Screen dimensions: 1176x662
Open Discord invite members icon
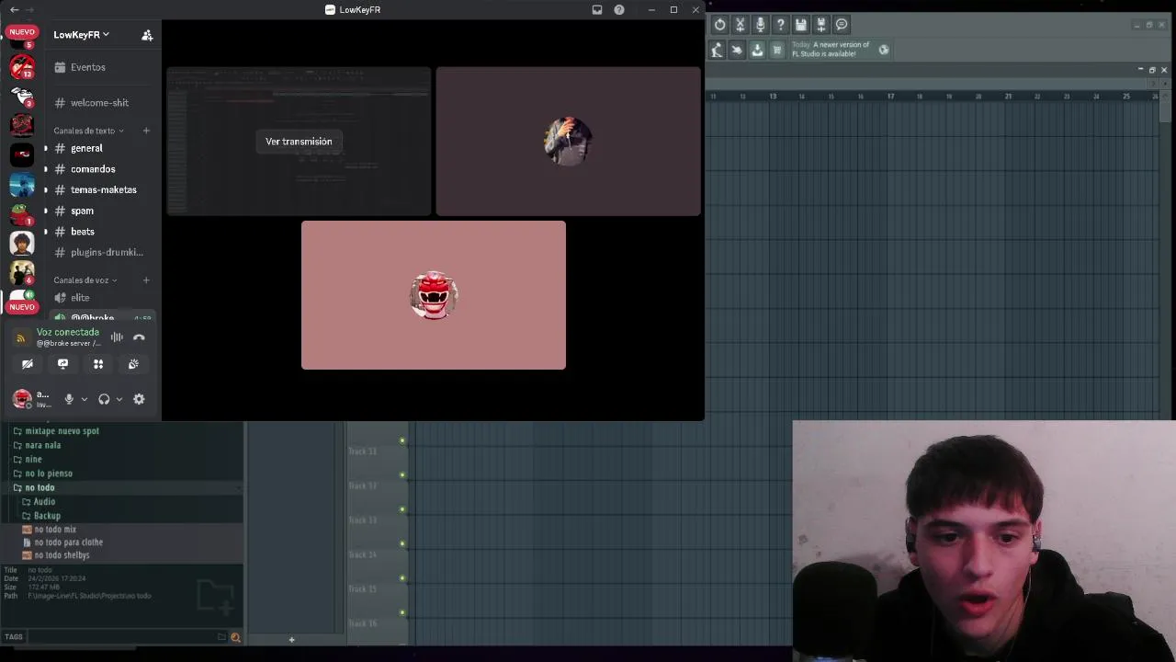[147, 35]
